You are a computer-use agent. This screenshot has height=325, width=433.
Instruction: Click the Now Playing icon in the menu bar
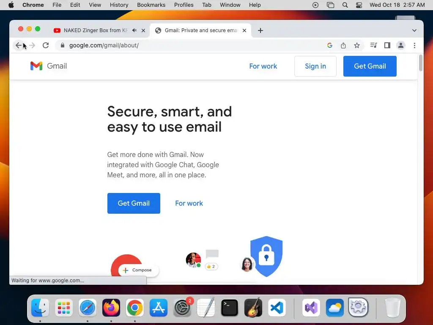click(x=315, y=5)
